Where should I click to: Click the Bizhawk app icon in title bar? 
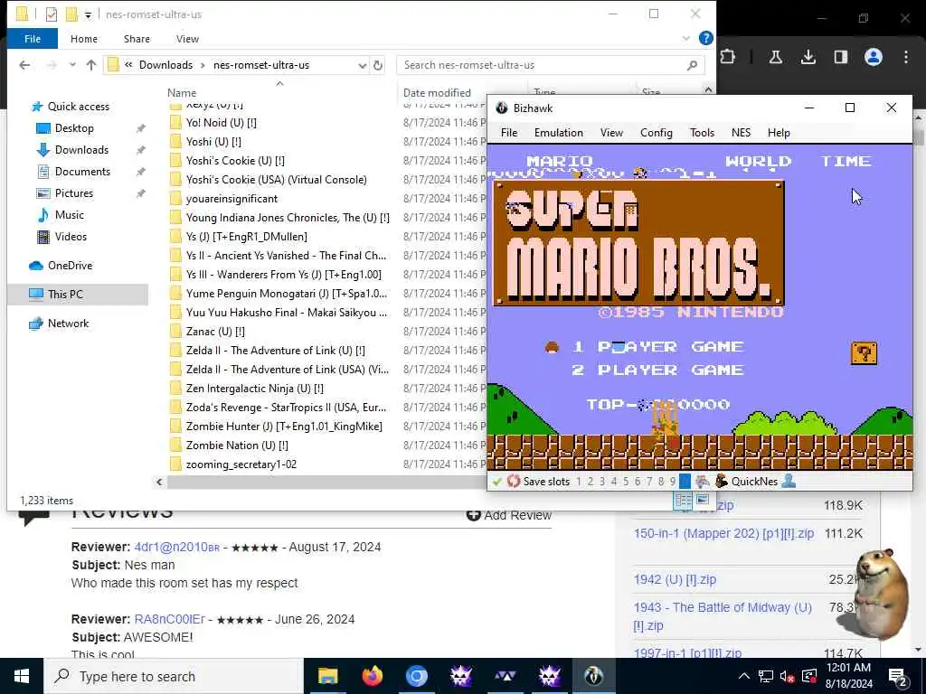pos(502,108)
